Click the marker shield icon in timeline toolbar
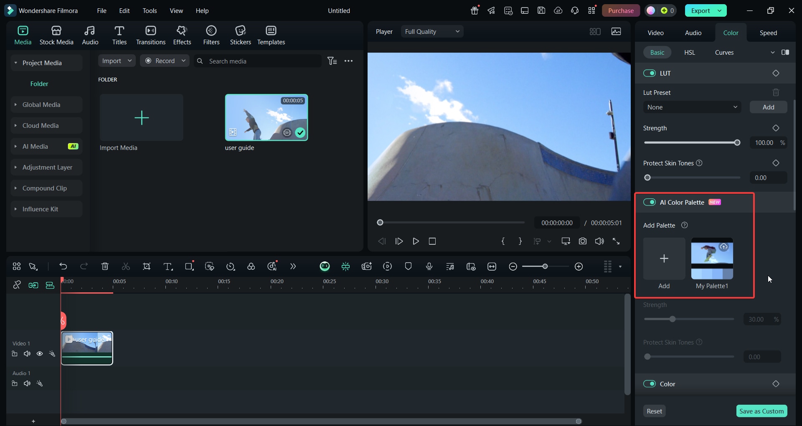 pos(408,266)
